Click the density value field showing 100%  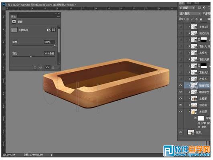pyautogui.click(x=49, y=42)
